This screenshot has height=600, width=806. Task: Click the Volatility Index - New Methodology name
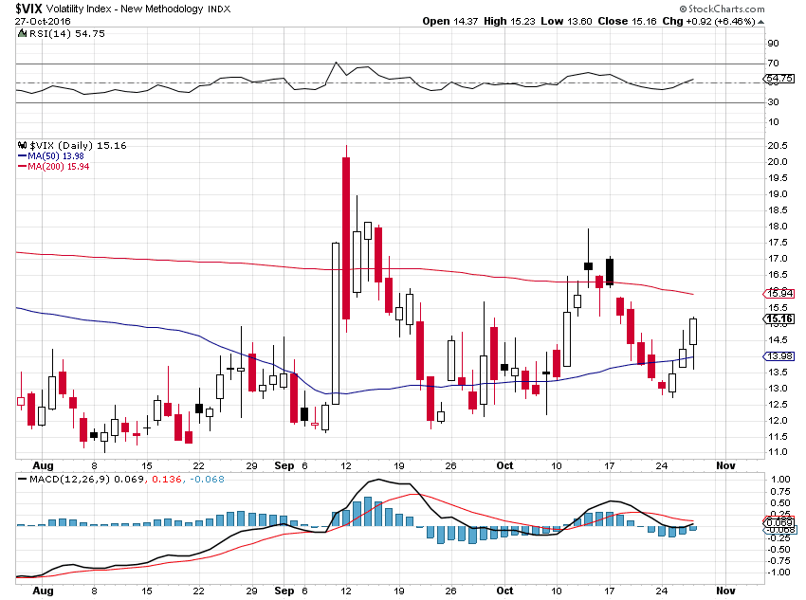pos(124,9)
